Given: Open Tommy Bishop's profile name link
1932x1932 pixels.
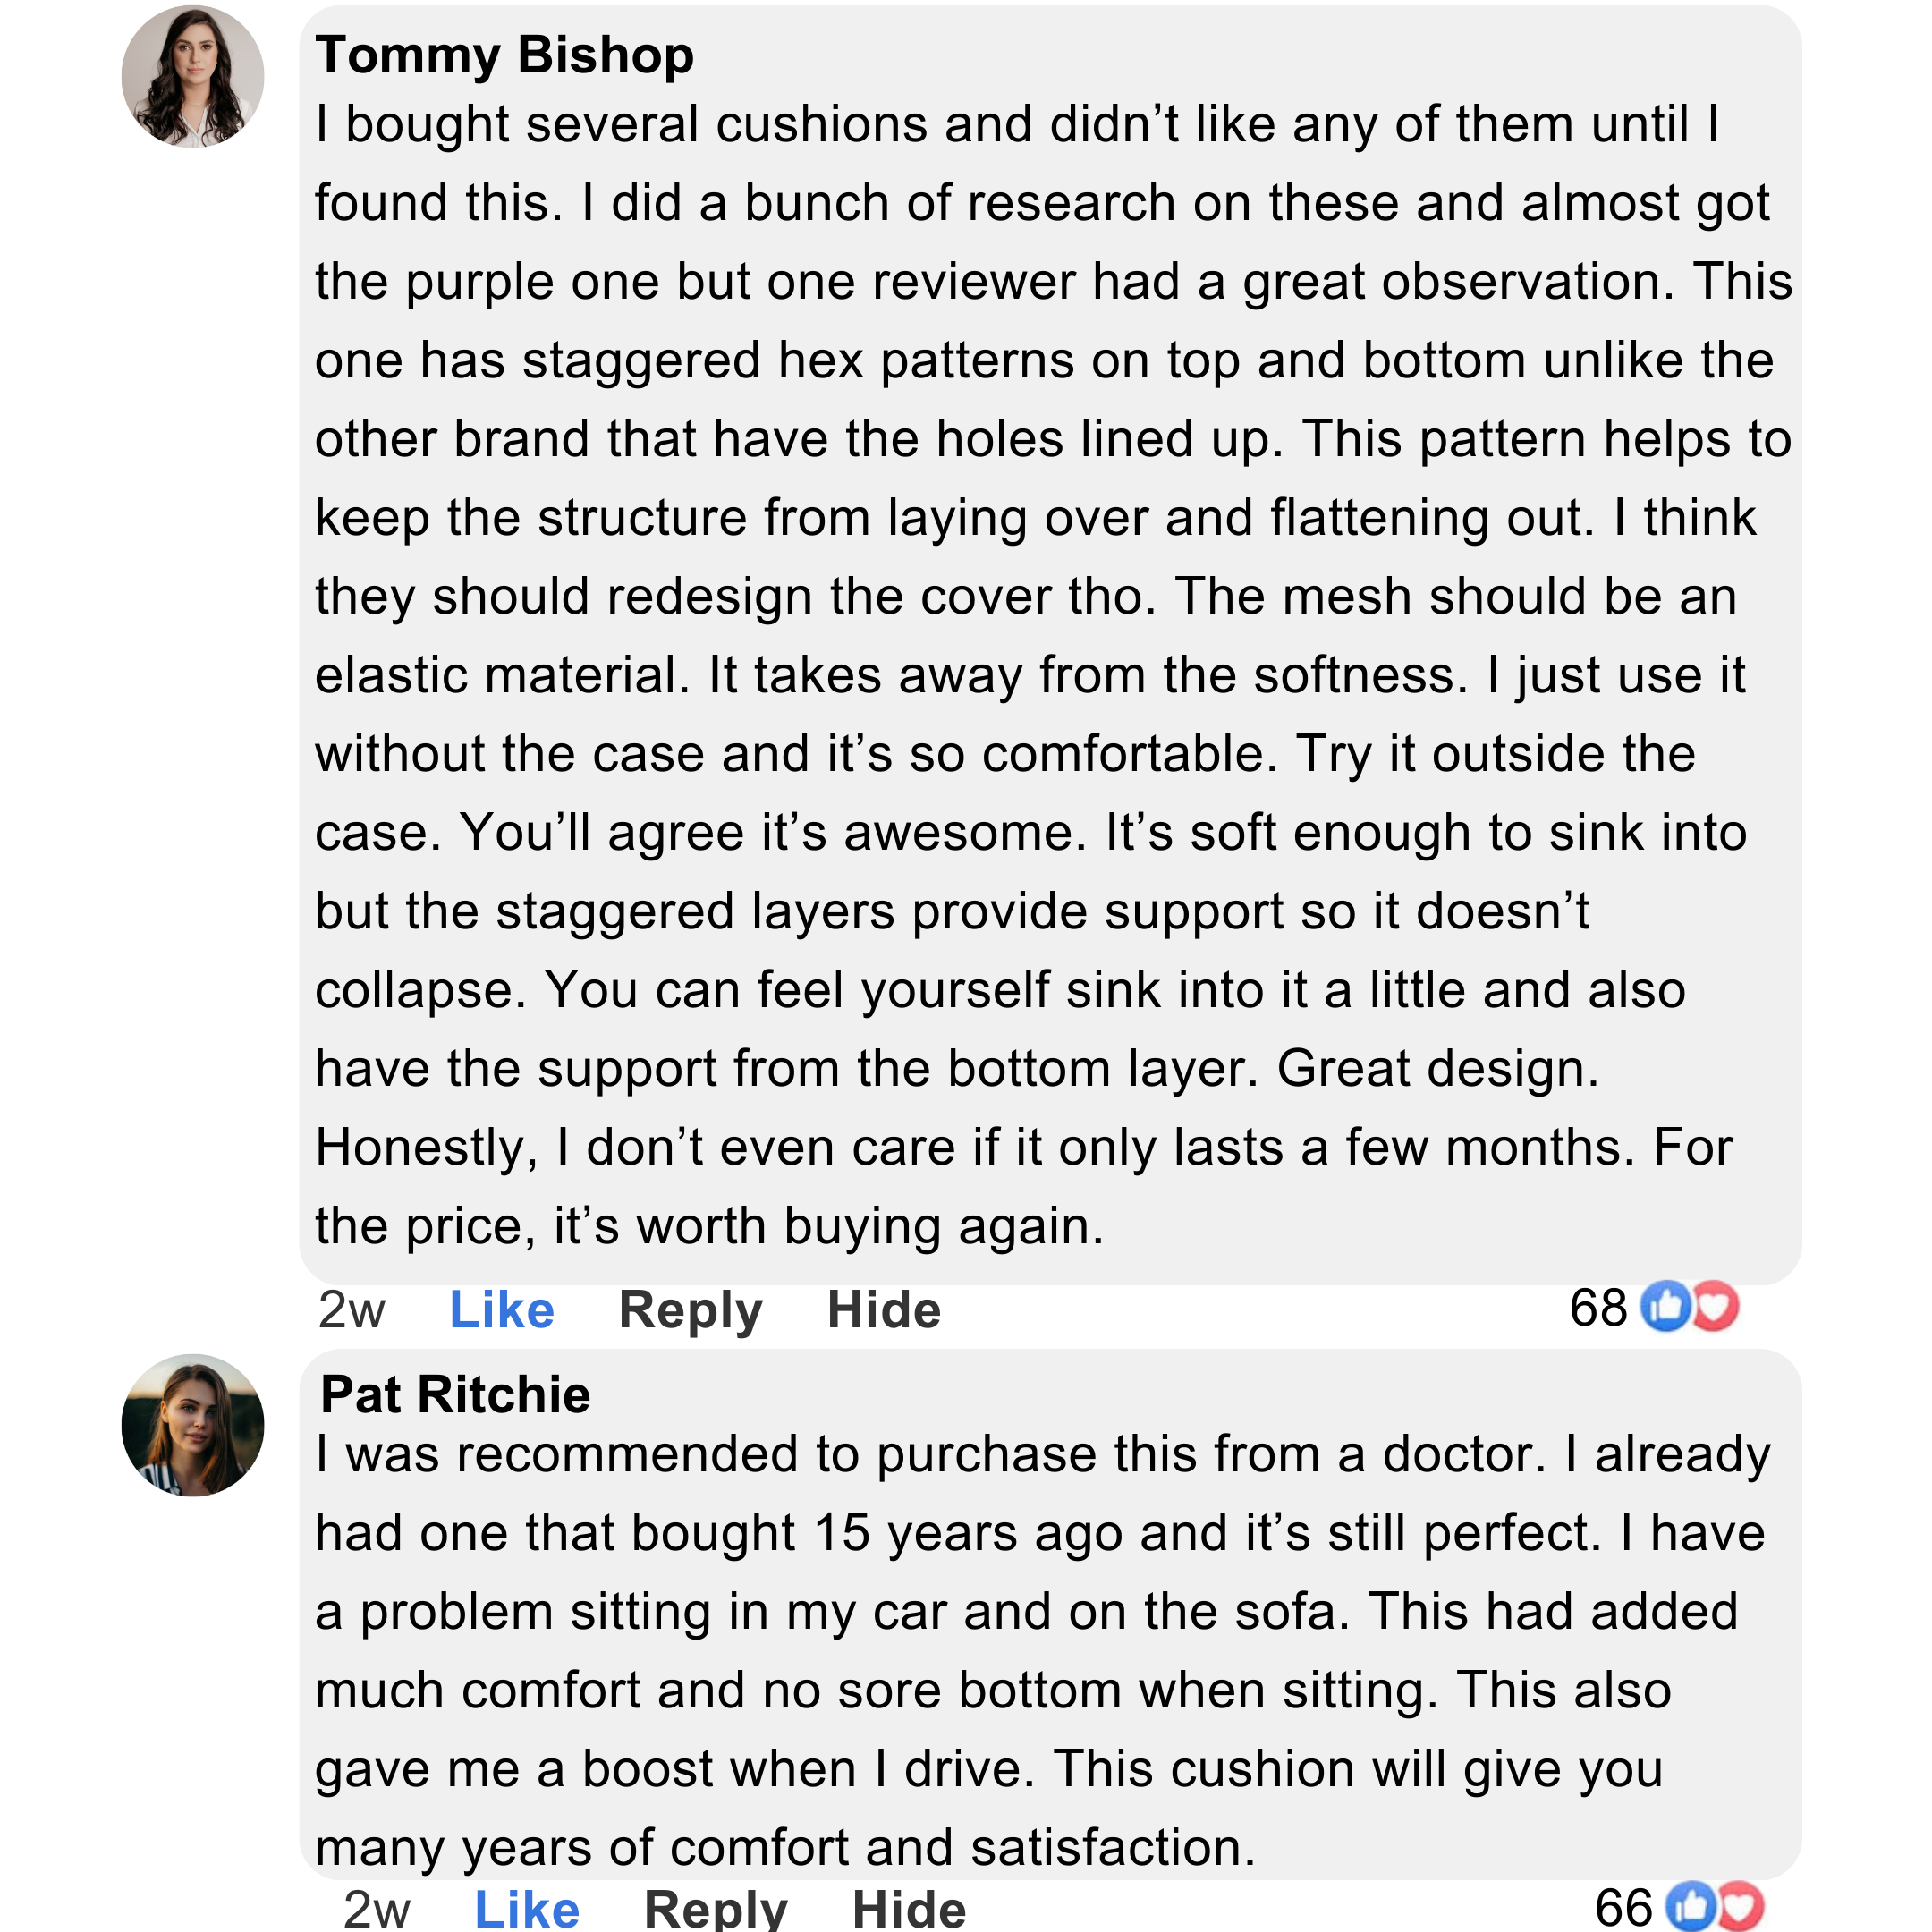Looking at the screenshot, I should (504, 55).
